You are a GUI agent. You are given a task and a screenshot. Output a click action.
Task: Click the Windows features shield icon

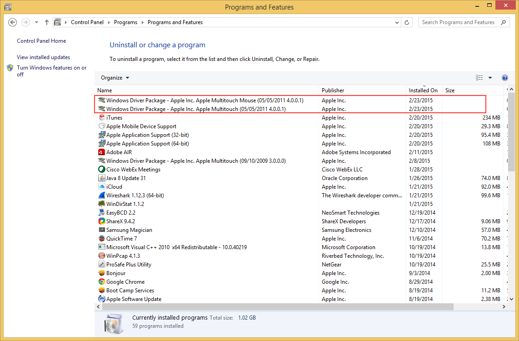click(10, 68)
